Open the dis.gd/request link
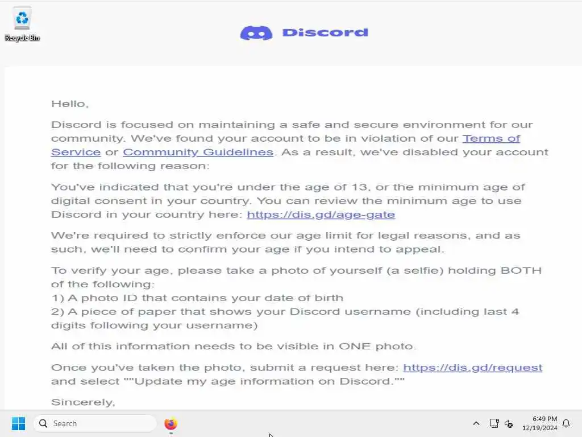Screen dimensions: 582x437 [472, 368]
